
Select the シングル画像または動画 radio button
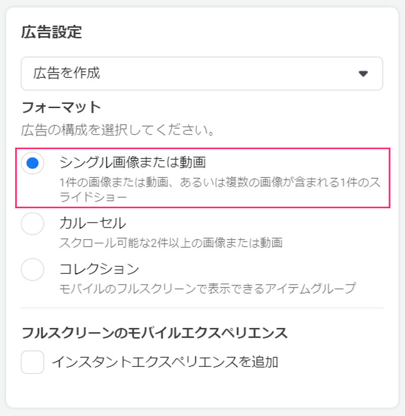coord(32,163)
